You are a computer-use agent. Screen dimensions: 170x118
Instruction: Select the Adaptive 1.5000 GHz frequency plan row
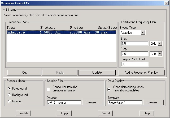click(x=62, y=32)
